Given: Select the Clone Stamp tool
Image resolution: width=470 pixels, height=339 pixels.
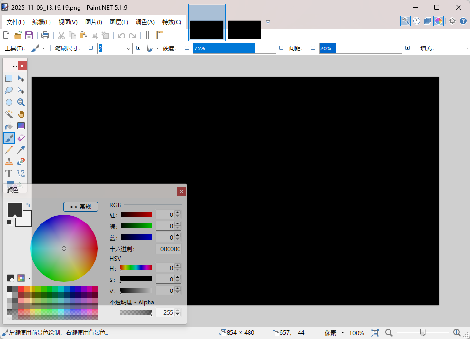Looking at the screenshot, I should click(x=9, y=162).
